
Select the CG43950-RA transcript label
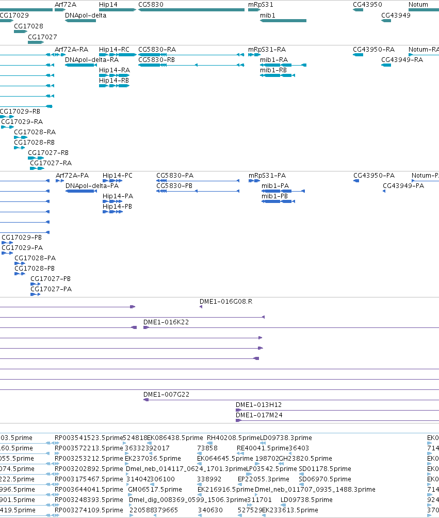click(373, 50)
